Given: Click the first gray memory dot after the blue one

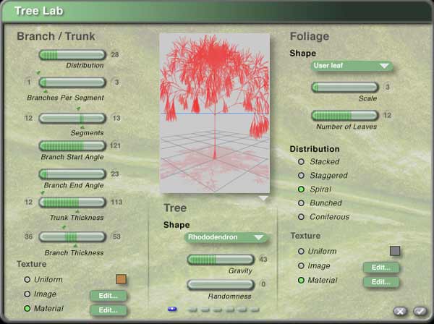Looking at the screenshot, I should coord(192,310).
